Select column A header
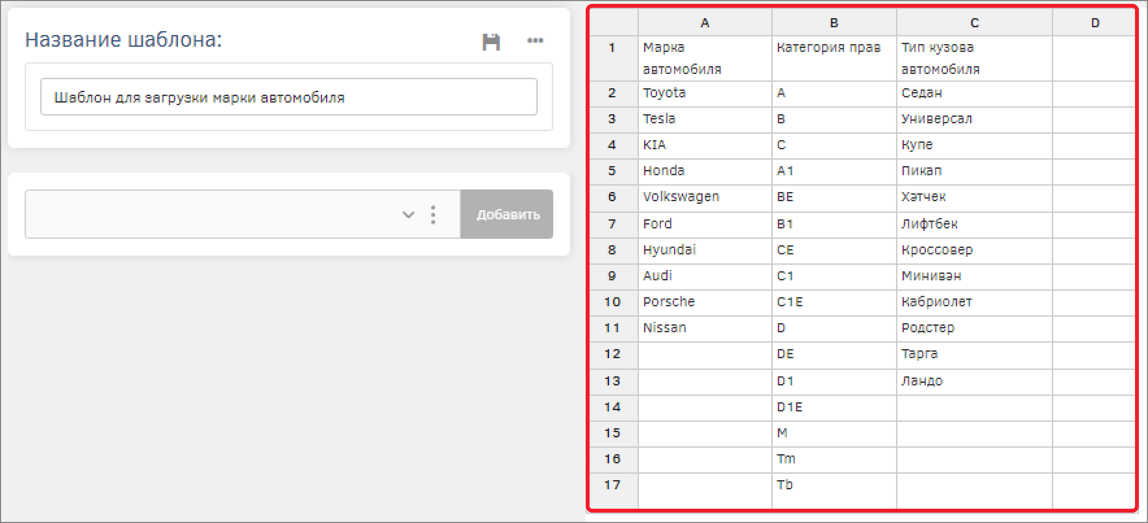This screenshot has width=1148, height=523. pos(705,23)
